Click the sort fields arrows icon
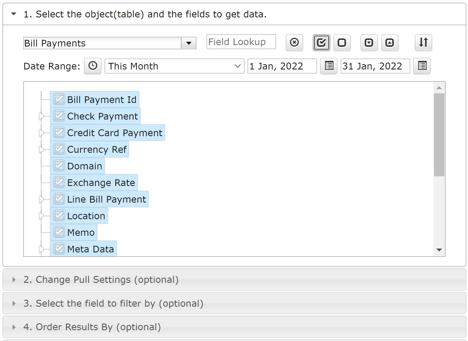Viewport: 468px width, 341px height. pos(423,43)
